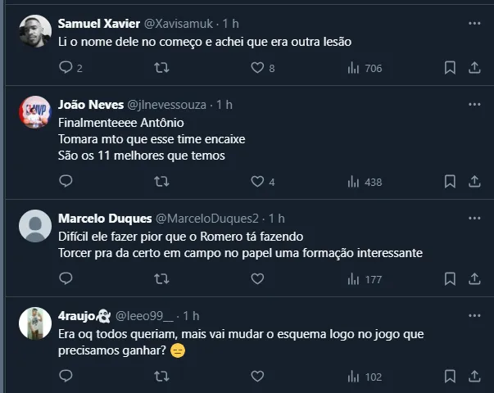
Task: Click 4raujo's profile picture
Action: [x=35, y=323]
